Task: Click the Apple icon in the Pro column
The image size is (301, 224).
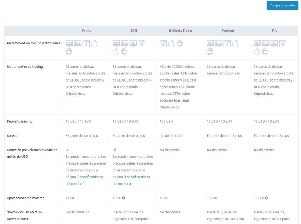Action: point(257,52)
